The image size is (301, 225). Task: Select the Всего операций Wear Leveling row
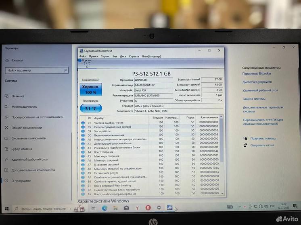pos(150,185)
